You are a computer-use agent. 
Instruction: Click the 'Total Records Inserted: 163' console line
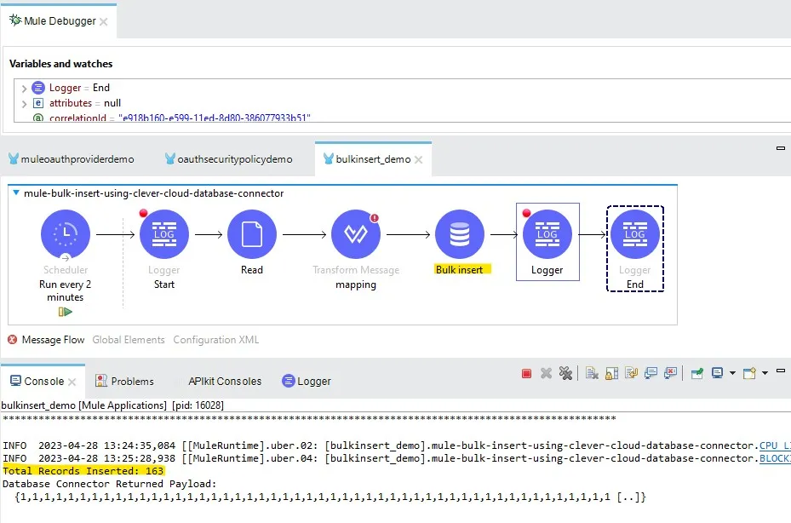[x=83, y=471]
